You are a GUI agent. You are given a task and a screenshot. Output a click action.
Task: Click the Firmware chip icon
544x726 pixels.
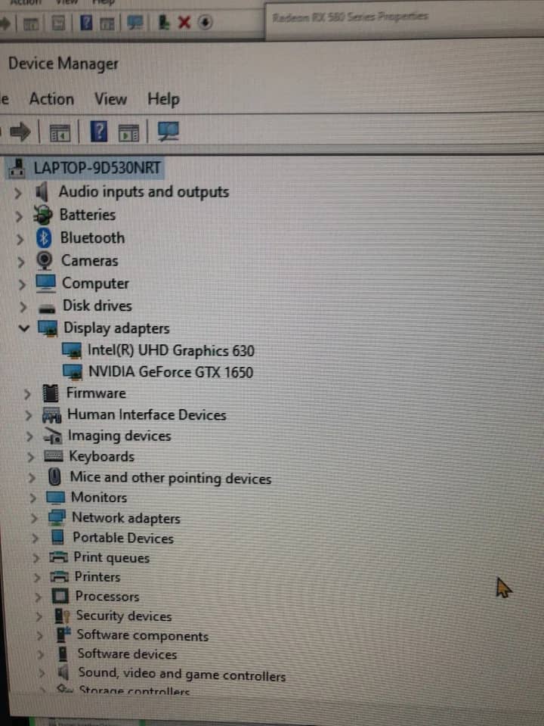(x=51, y=393)
